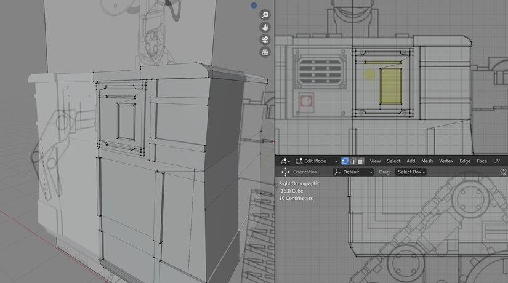Open the Face menu
Image resolution: width=508 pixels, height=283 pixels.
[x=482, y=161]
